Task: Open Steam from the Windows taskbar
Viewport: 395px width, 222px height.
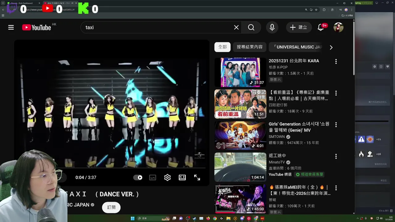Action: pos(194,219)
